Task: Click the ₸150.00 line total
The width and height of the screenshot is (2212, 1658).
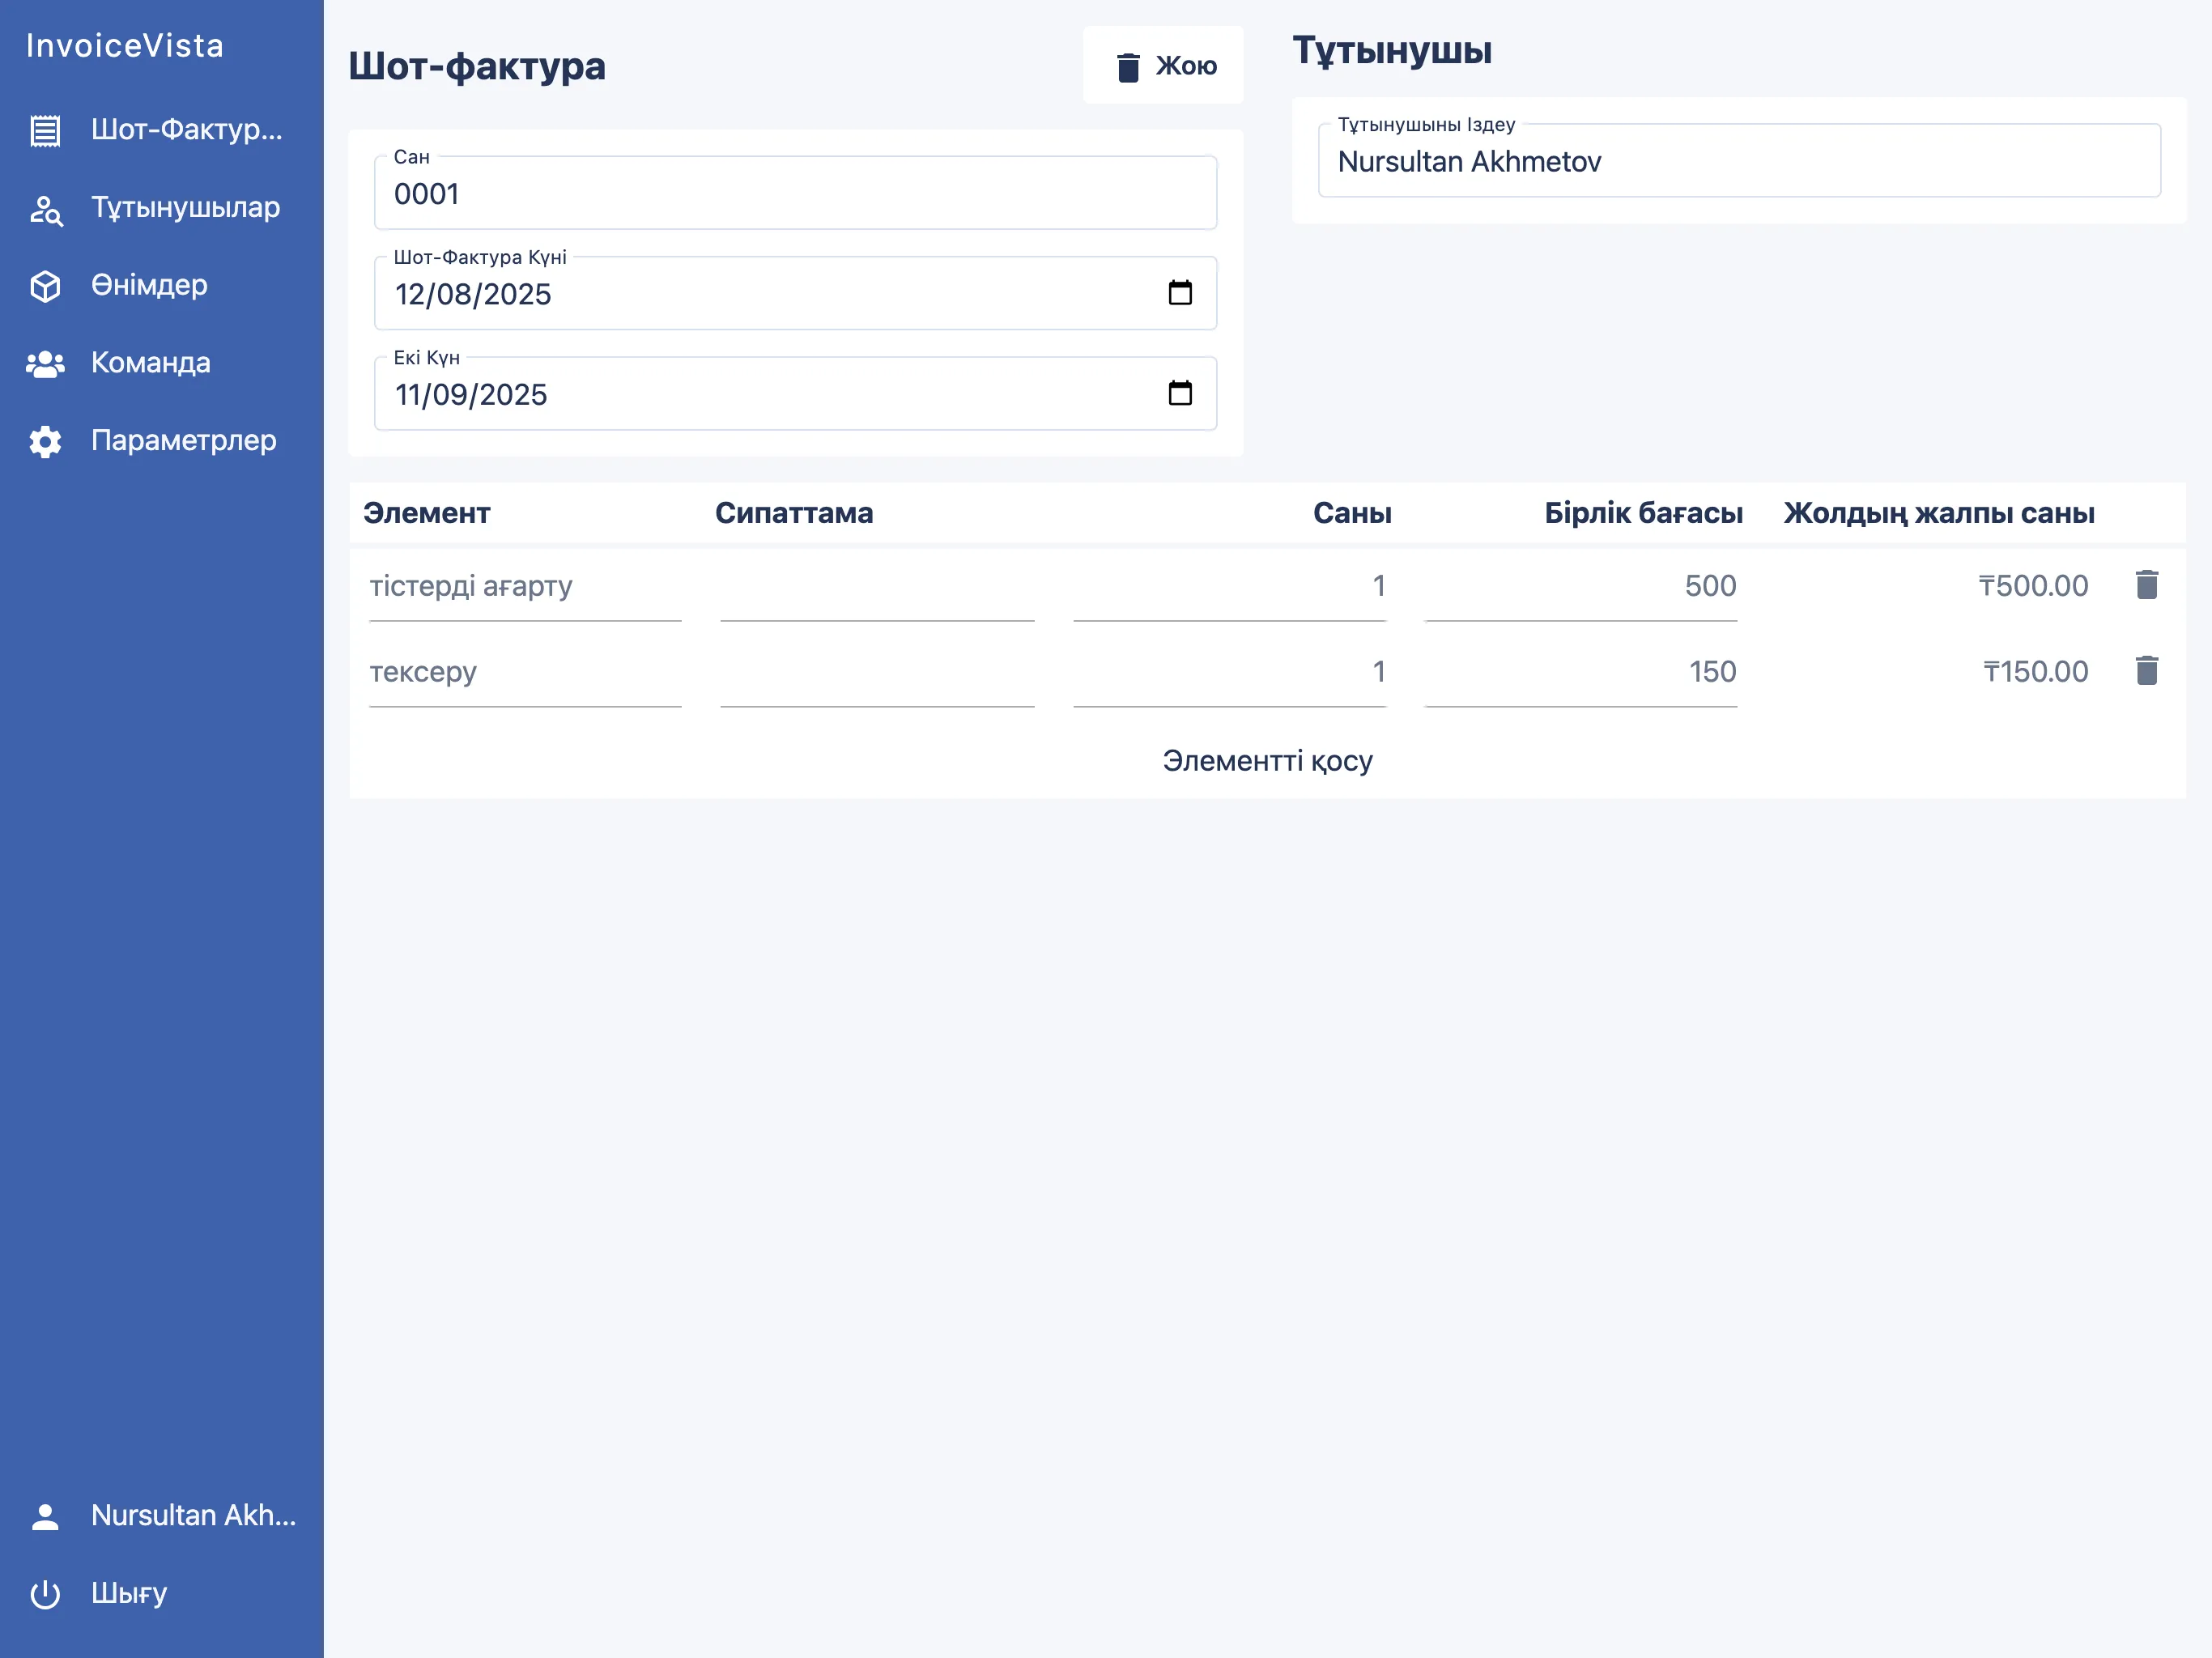Action: (2036, 672)
